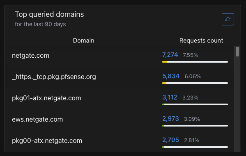Click the Requests count column header
This screenshot has width=246, height=156.
(x=201, y=41)
